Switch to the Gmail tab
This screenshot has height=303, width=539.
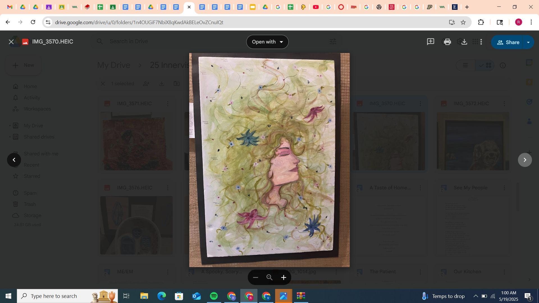[10, 7]
